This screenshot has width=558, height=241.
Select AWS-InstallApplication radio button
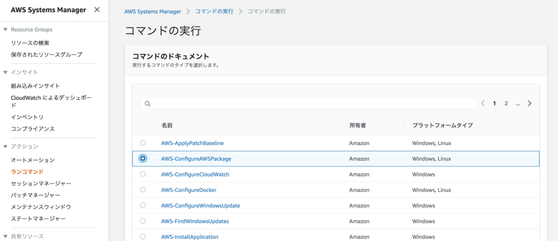[143, 237]
